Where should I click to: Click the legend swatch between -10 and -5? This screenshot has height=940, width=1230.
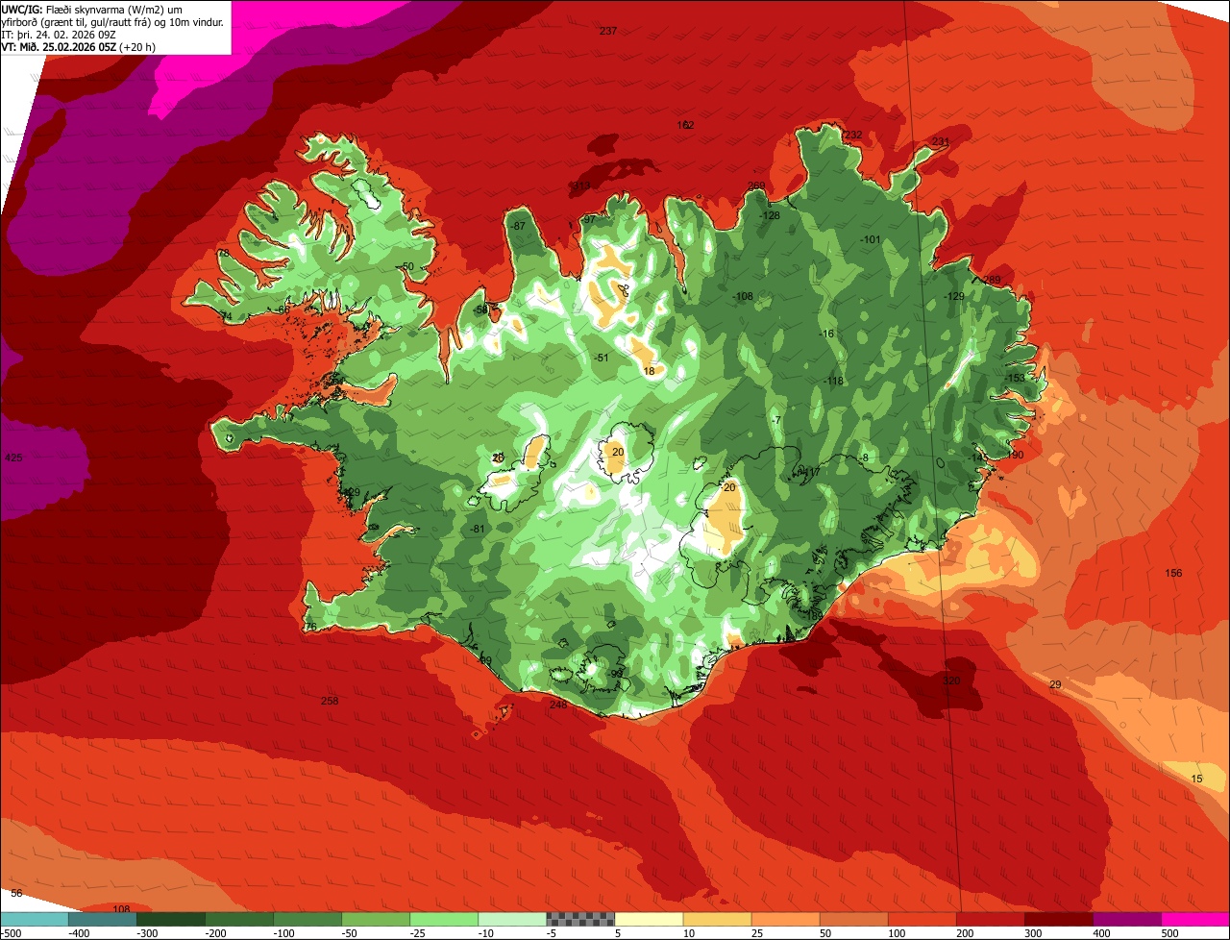click(511, 919)
